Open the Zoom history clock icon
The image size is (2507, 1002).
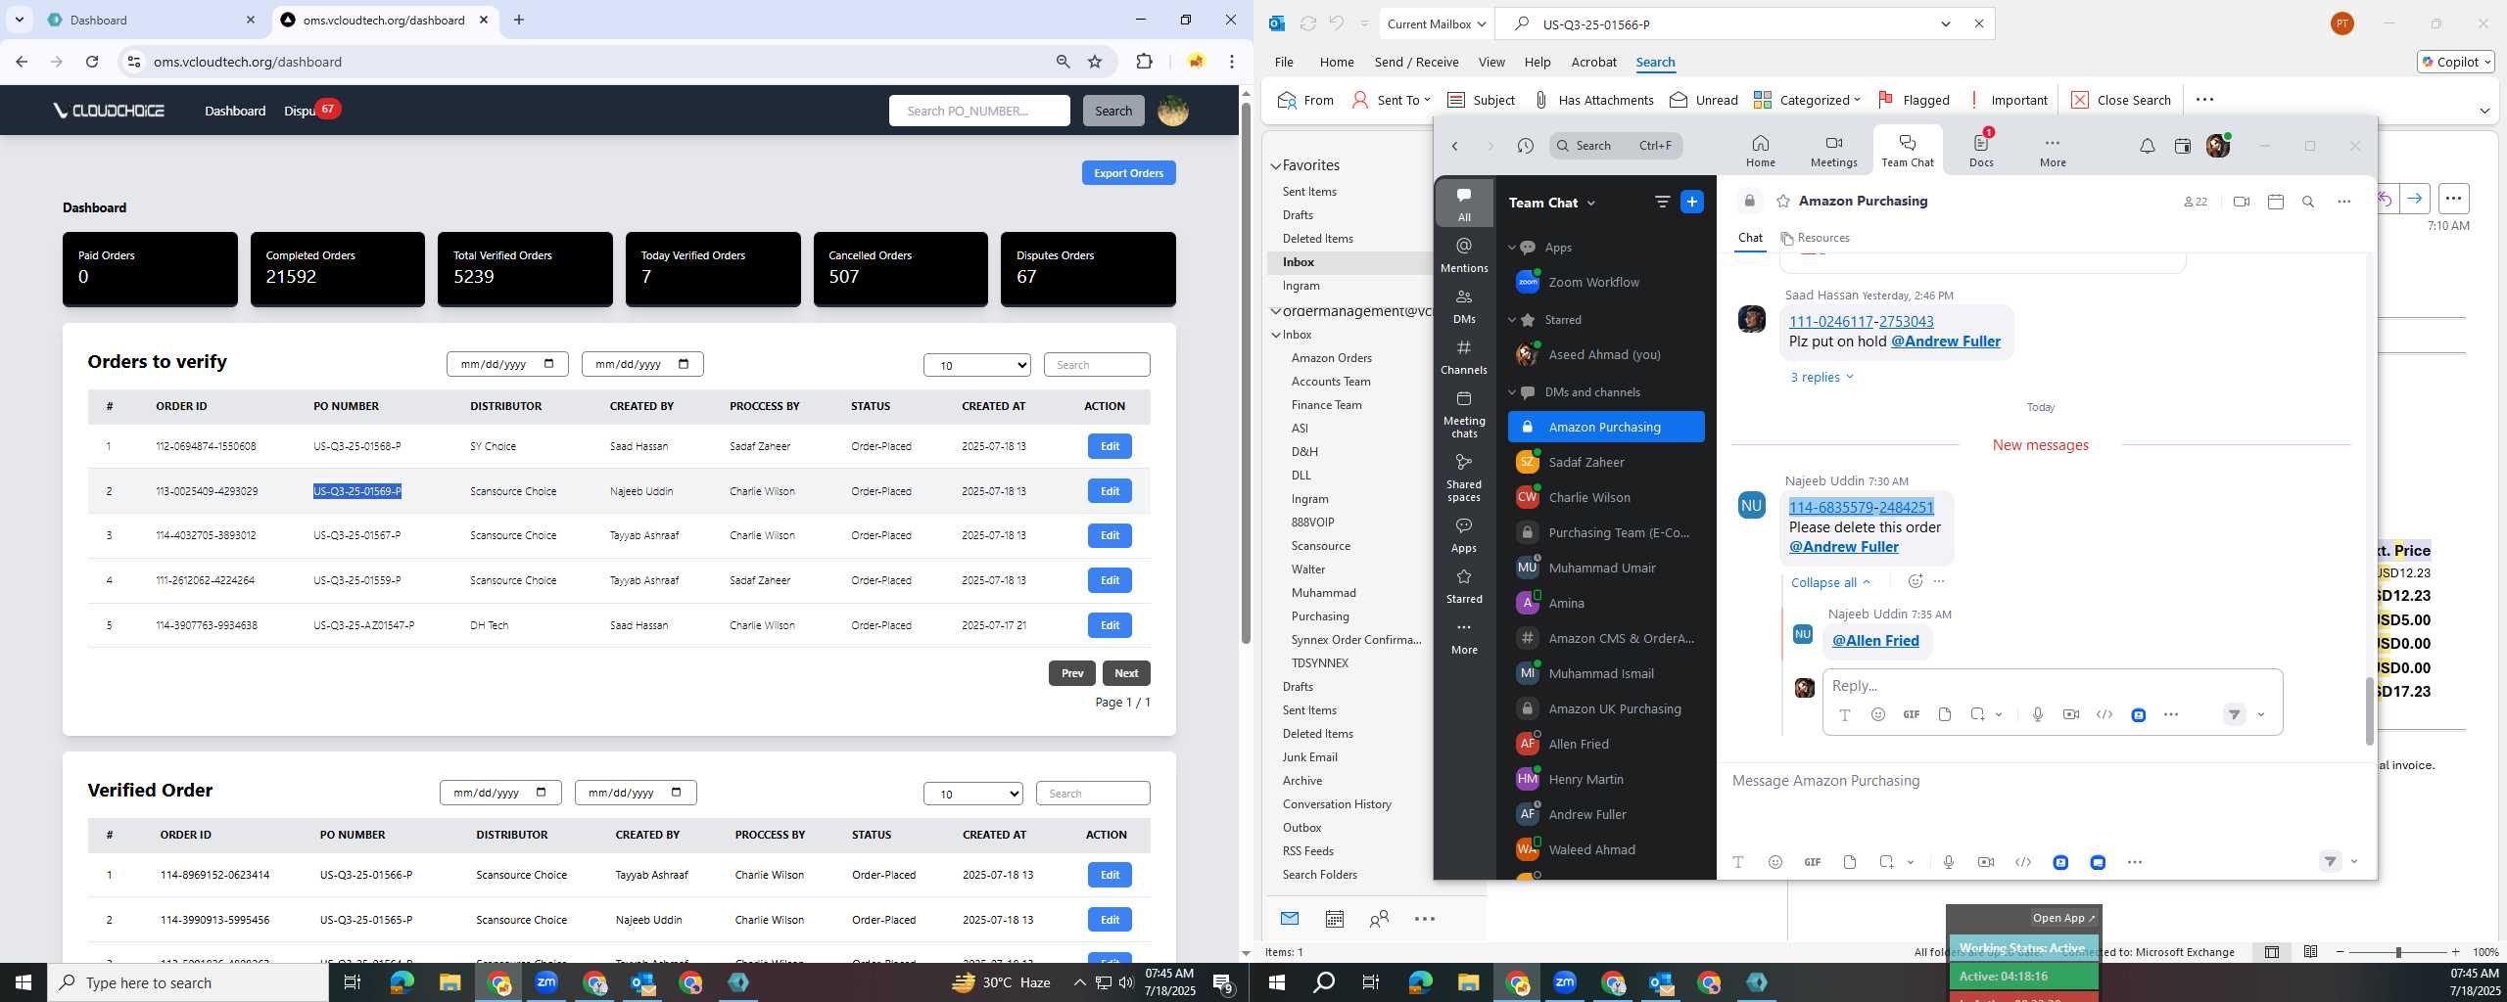tap(1525, 146)
